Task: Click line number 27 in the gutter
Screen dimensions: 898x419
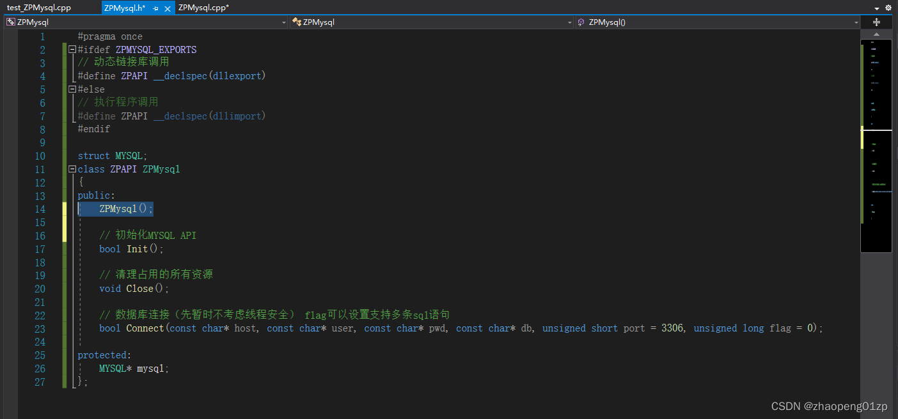Action: tap(40, 382)
